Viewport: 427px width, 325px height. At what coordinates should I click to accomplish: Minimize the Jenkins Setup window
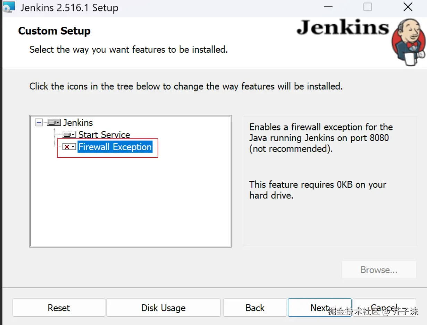coord(328,7)
